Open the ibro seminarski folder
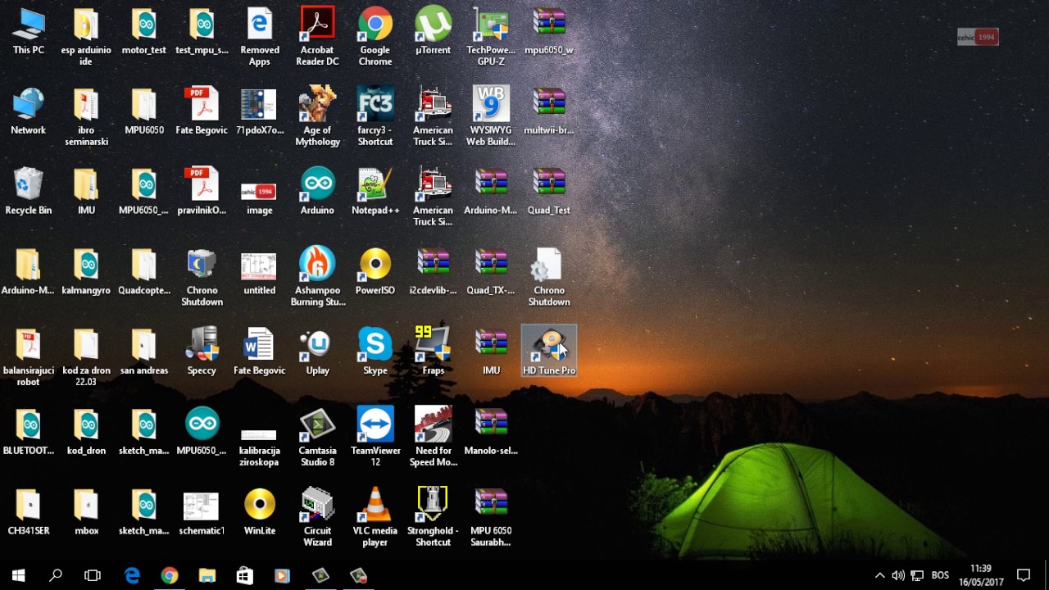The height and width of the screenshot is (590, 1049). click(86, 118)
